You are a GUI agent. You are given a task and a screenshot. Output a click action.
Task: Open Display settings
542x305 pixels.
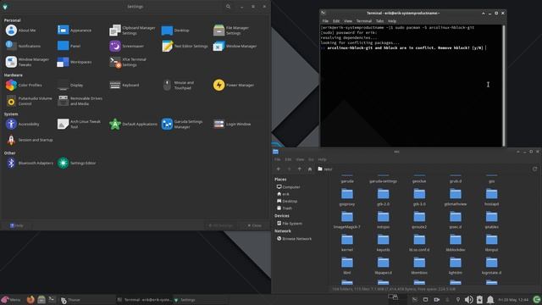[x=70, y=85]
